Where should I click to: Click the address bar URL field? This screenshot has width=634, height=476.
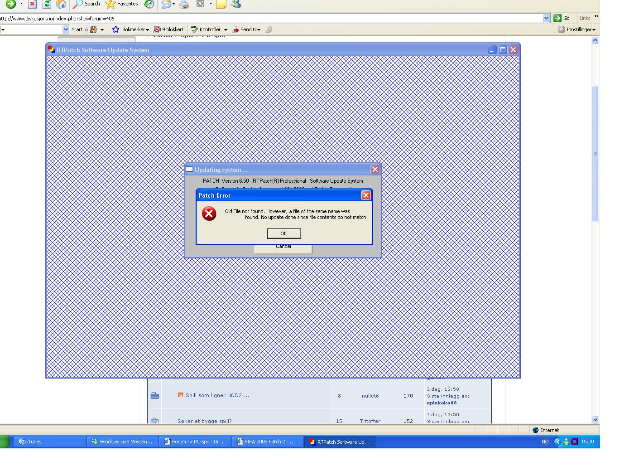point(271,19)
